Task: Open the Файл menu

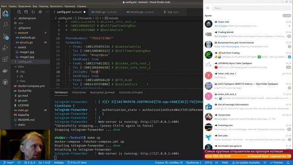Action: click(4, 6)
